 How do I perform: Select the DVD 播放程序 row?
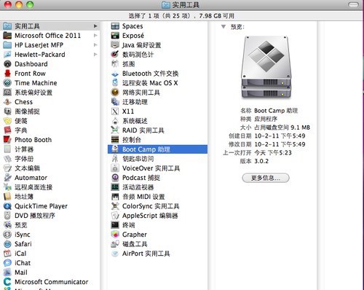coord(50,216)
